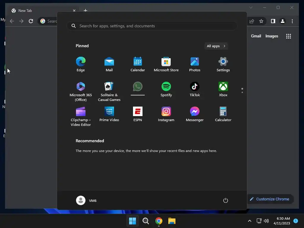304x228 pixels.
Task: Launch the Calculator app
Action: (223, 114)
